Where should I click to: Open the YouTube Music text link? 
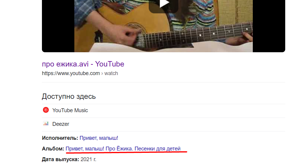pyautogui.click(x=70, y=110)
